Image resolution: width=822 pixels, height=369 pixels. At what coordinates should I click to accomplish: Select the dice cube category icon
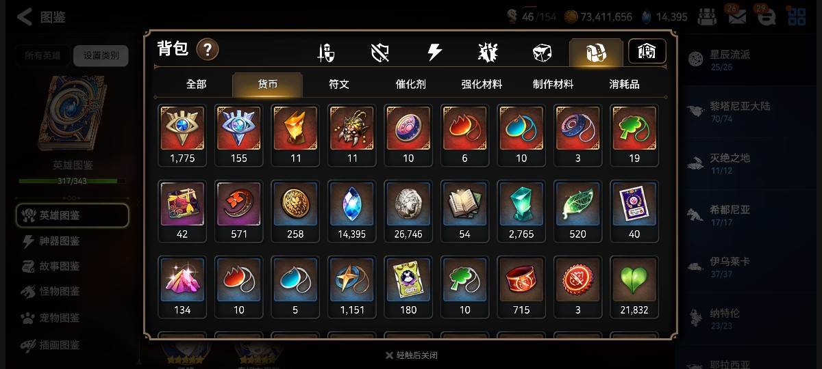(542, 53)
